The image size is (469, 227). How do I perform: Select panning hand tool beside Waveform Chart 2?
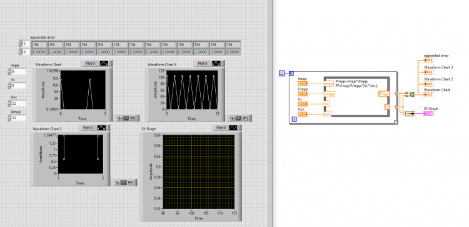(x=129, y=183)
